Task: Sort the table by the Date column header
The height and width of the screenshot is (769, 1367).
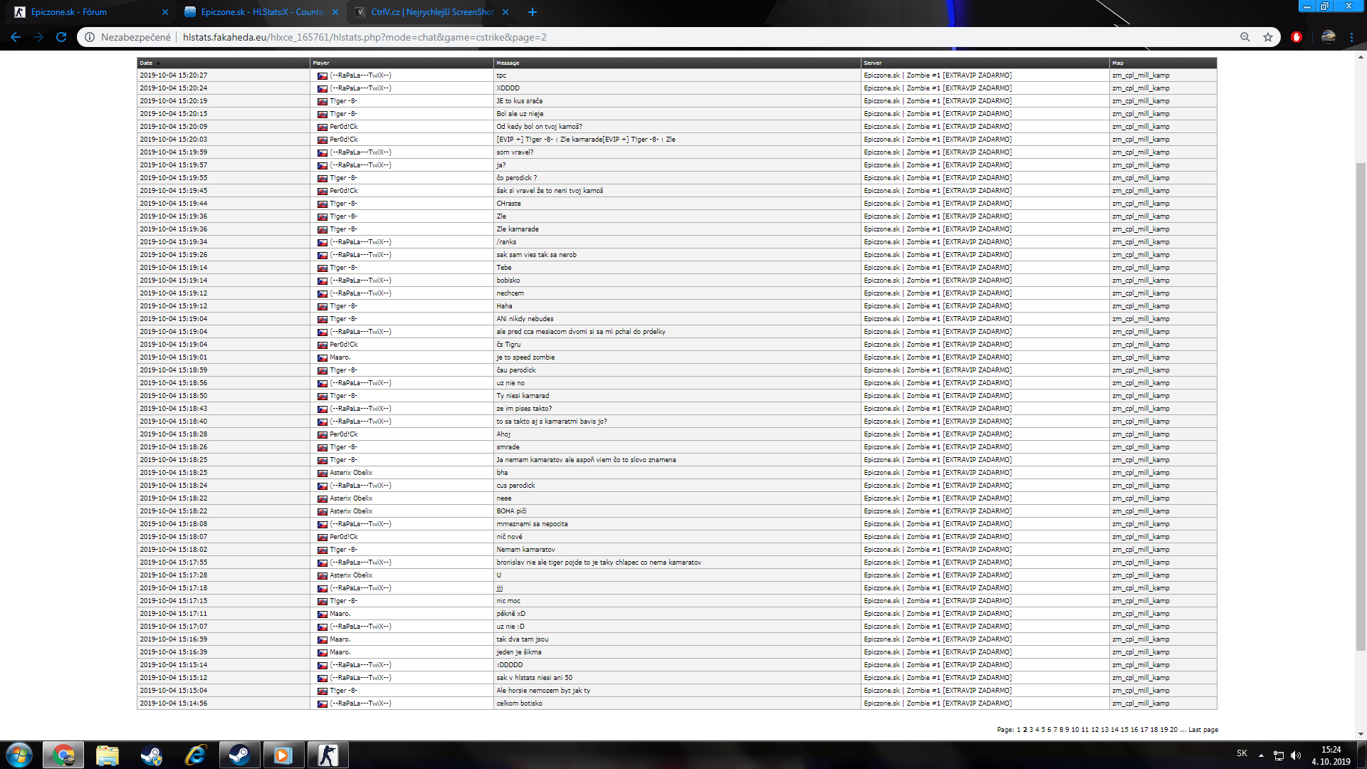Action: click(x=146, y=63)
